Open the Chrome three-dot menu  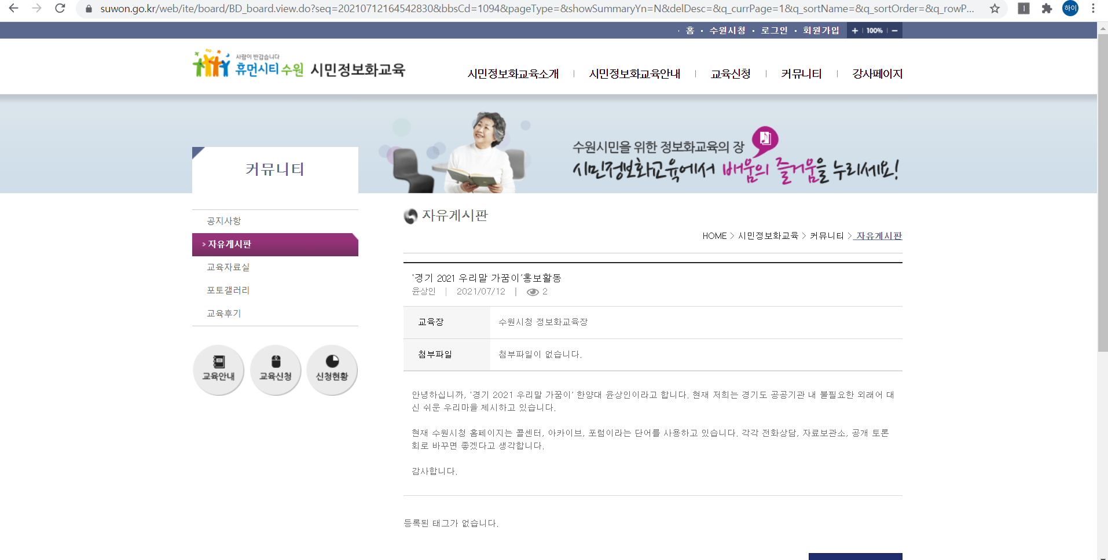pyautogui.click(x=1093, y=9)
